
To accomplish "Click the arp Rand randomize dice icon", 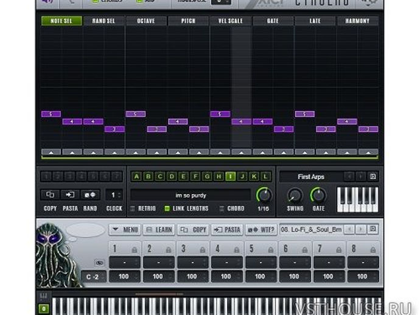I will (90, 195).
